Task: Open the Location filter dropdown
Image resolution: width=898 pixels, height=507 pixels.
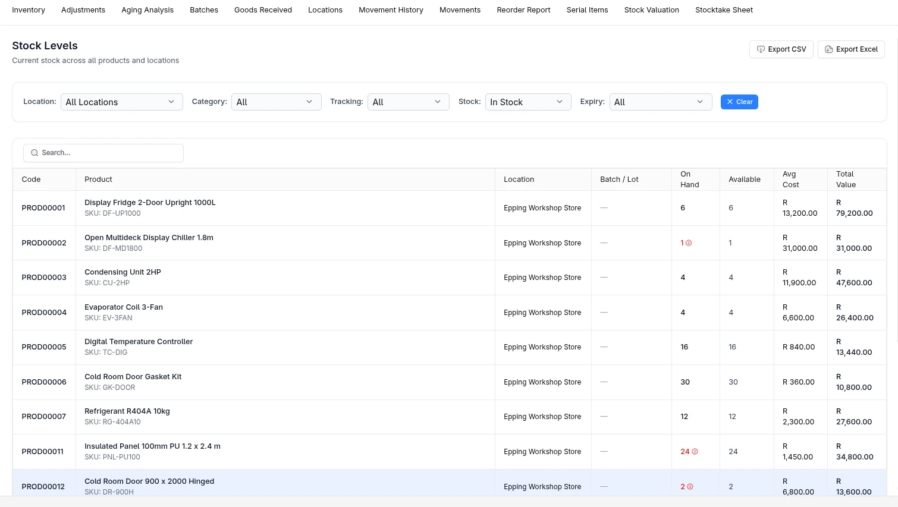Action: (x=122, y=102)
